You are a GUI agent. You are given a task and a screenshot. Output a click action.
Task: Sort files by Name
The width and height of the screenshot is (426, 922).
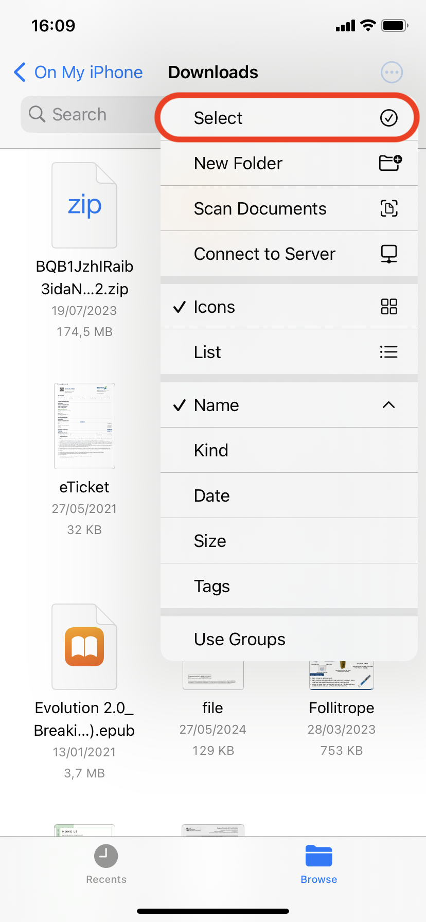[x=289, y=405]
